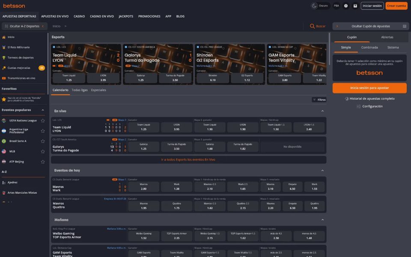411x257 pixels.
Task: Click the Inicio breadcrumb link
Action: click(x=57, y=26)
